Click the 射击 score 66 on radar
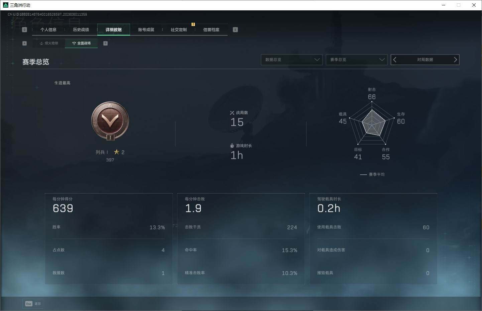Viewport: 482px width, 311px height. click(x=372, y=97)
